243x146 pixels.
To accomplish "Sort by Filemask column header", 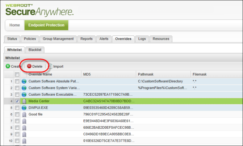I will pyautogui.click(x=217, y=74).
